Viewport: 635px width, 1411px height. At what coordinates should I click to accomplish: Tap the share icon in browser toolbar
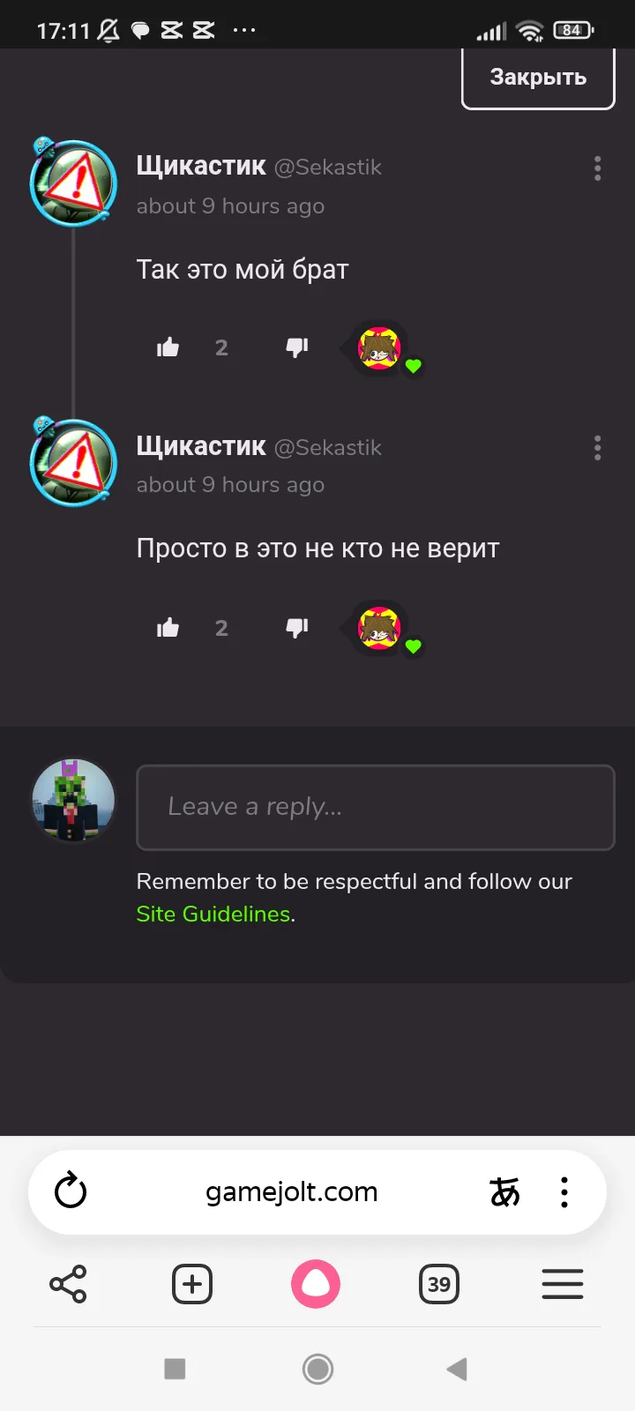(x=68, y=1284)
